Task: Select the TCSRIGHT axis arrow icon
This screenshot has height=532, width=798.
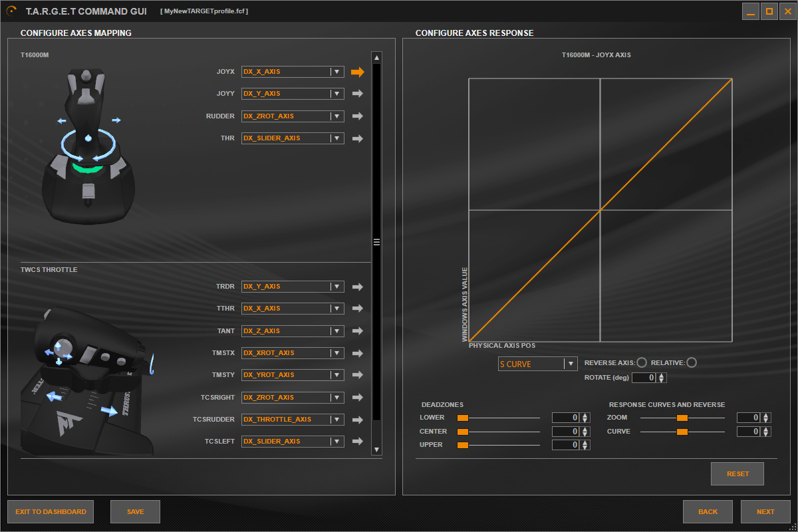Action: point(358,398)
